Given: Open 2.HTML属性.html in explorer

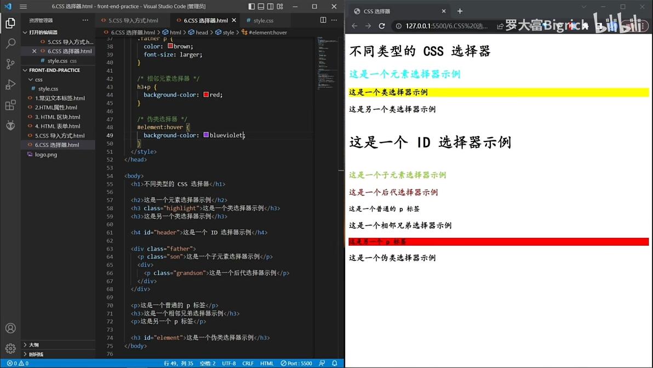Looking at the screenshot, I should pyautogui.click(x=56, y=107).
